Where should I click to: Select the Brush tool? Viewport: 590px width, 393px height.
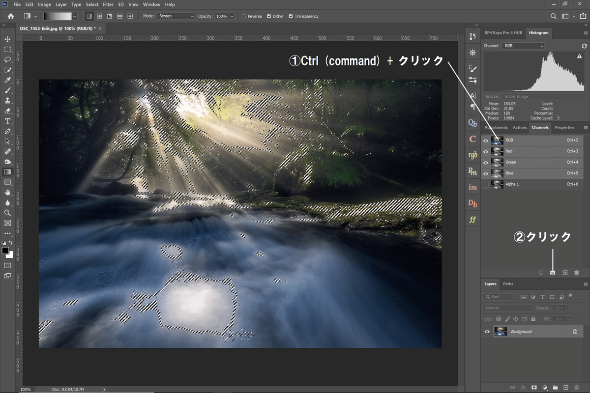pyautogui.click(x=7, y=90)
